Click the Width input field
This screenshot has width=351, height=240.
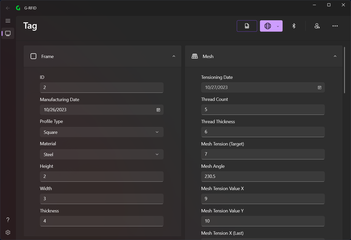tap(102, 199)
